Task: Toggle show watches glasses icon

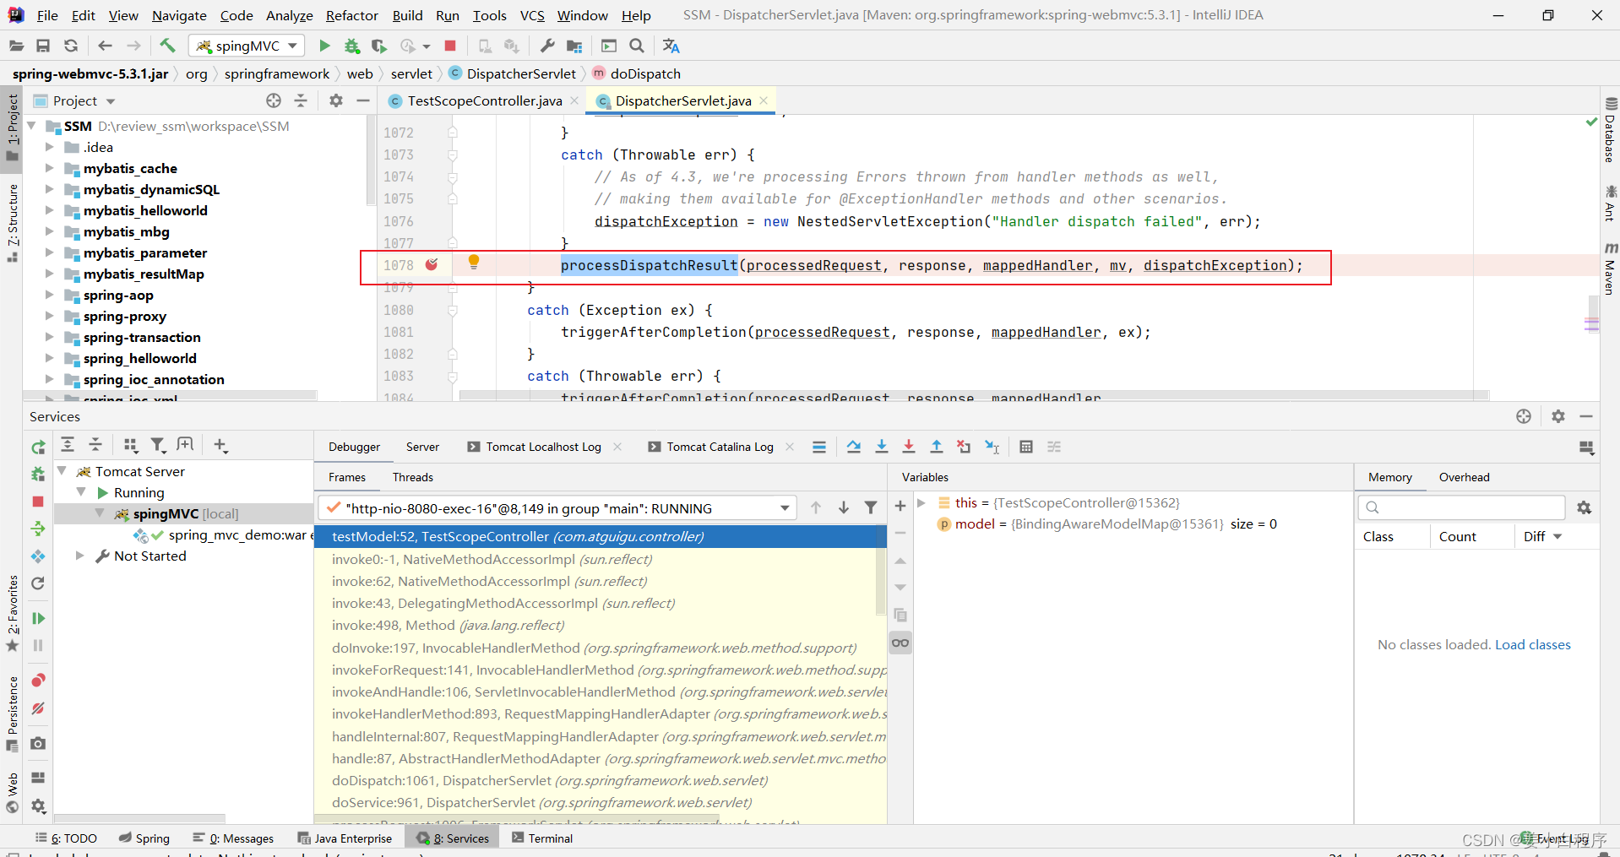Action: click(900, 643)
